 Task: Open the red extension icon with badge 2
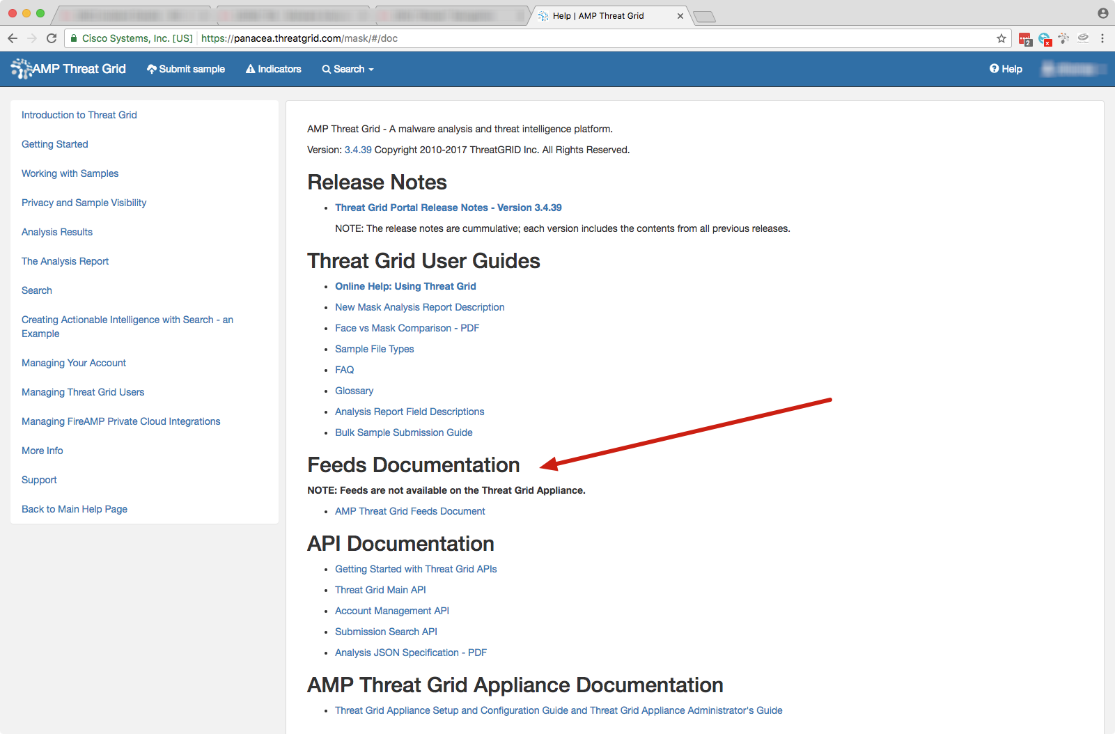1024,39
